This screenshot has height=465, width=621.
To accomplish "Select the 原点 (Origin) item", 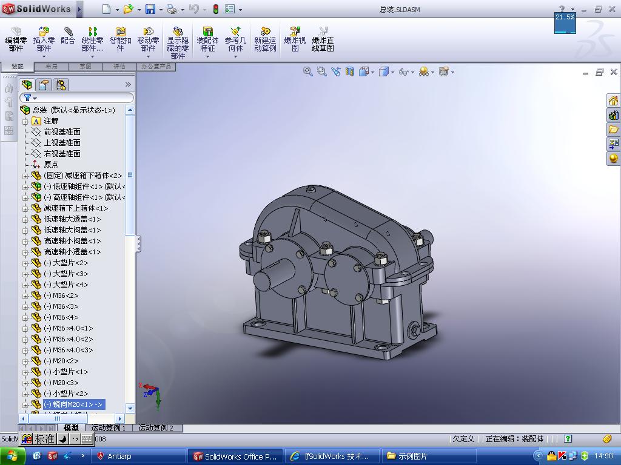I will [51, 165].
